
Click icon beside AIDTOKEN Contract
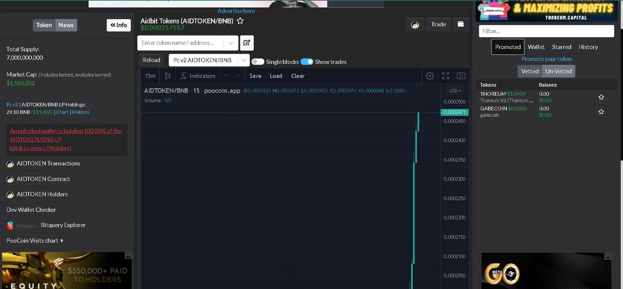coord(10,180)
